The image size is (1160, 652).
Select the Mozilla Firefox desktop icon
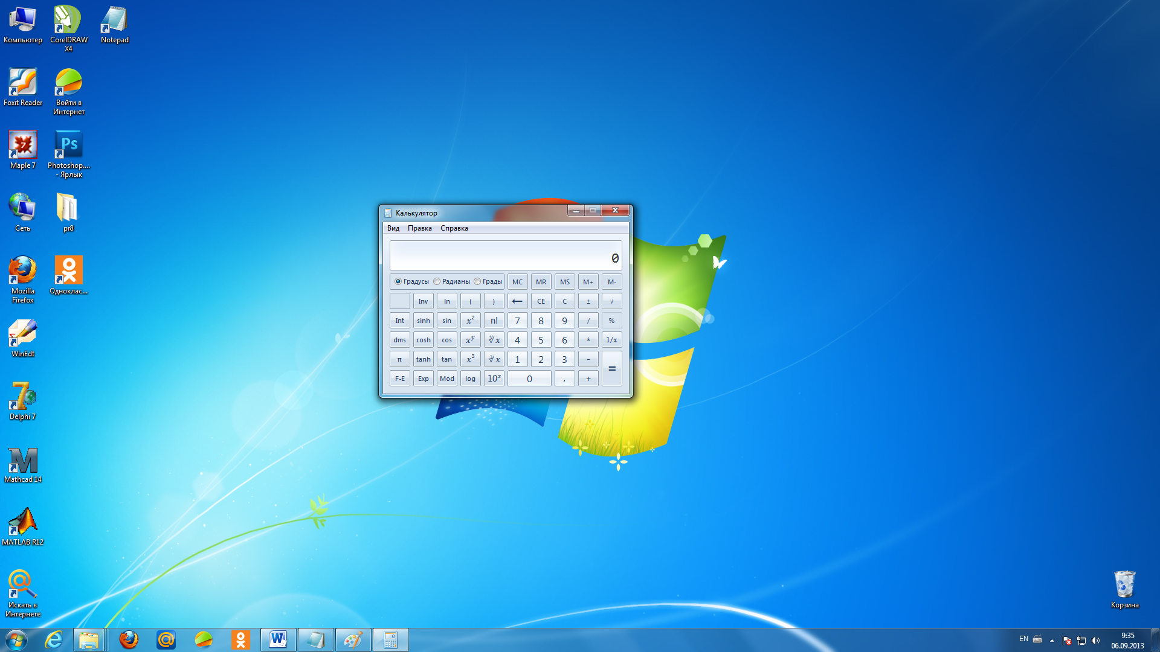23,280
